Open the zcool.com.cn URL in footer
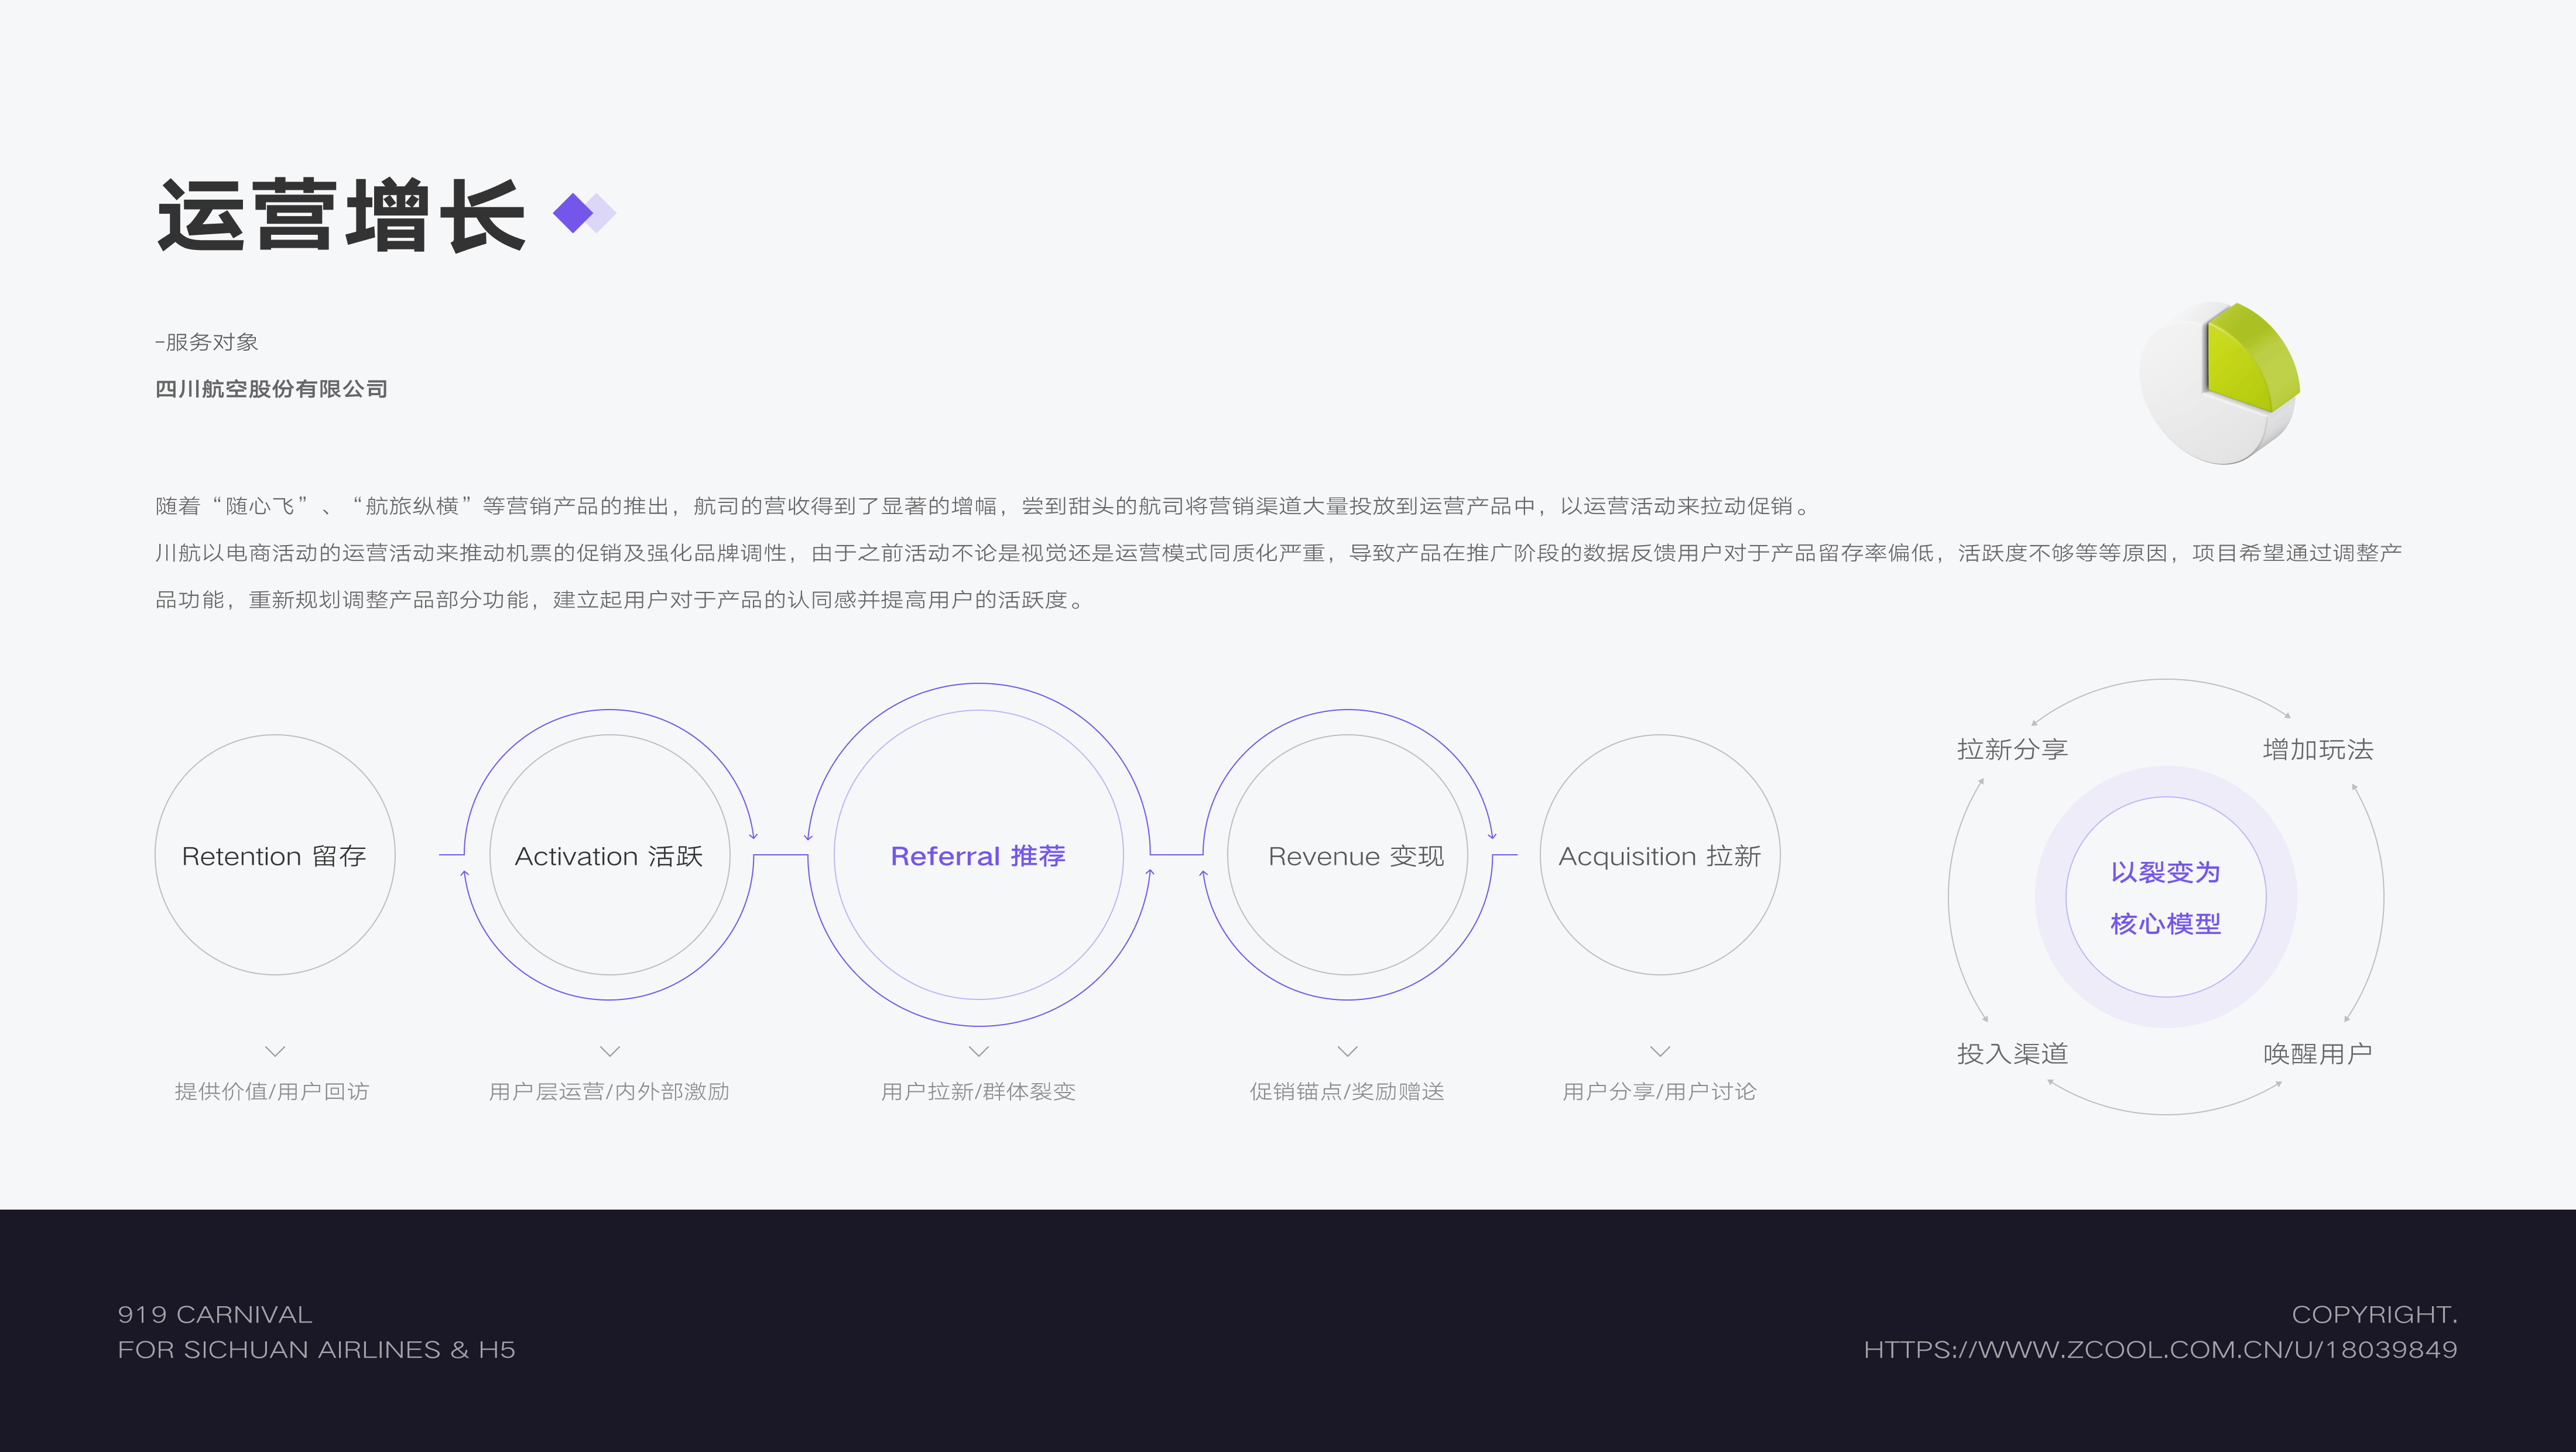The image size is (2576, 1452). [x=2160, y=1350]
